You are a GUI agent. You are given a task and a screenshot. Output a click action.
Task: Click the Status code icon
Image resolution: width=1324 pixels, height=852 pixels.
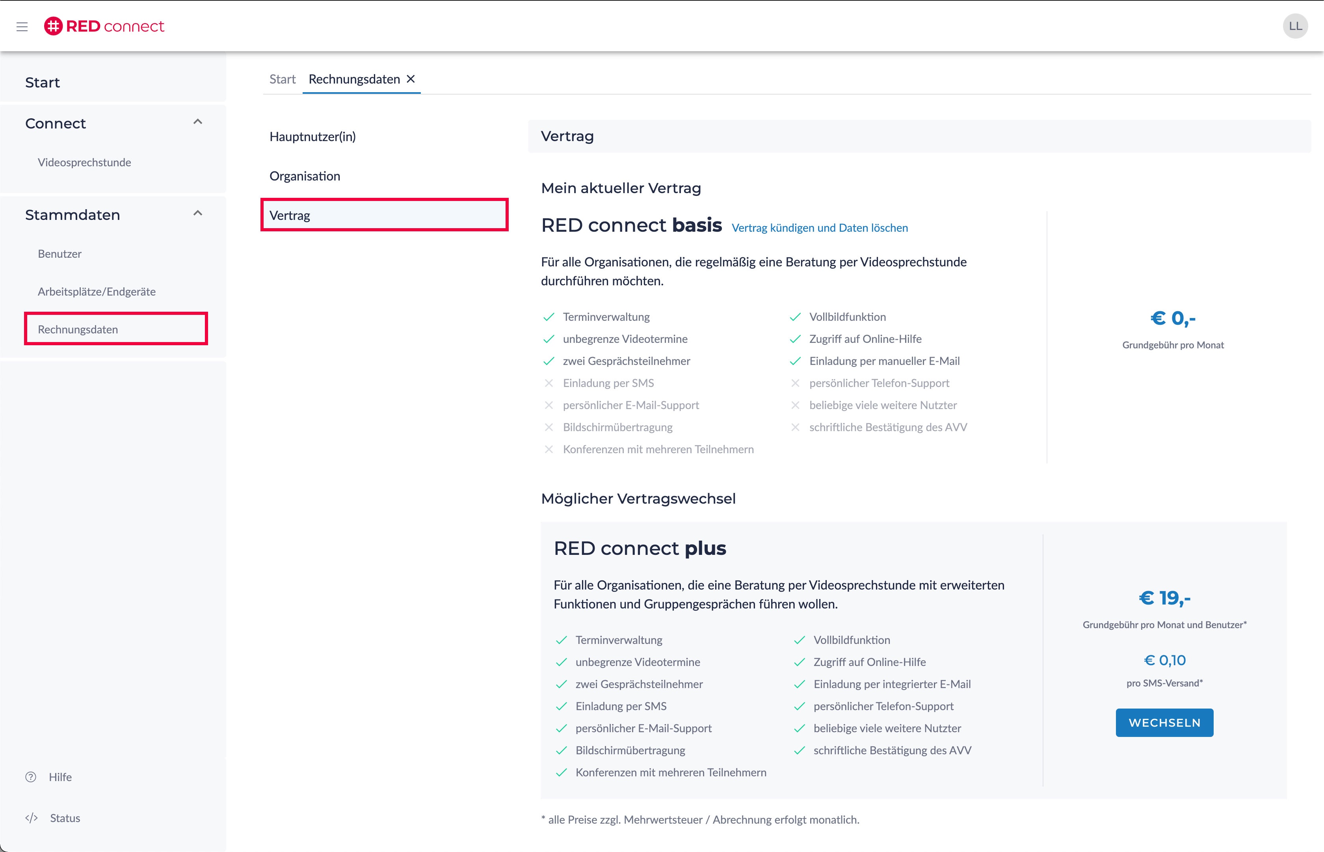coord(32,818)
